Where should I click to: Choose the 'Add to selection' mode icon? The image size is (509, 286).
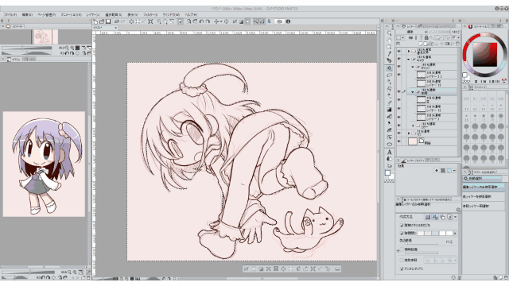pos(435,217)
